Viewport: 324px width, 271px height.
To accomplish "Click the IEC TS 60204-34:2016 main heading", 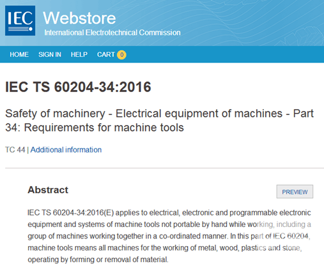I will pos(78,87).
